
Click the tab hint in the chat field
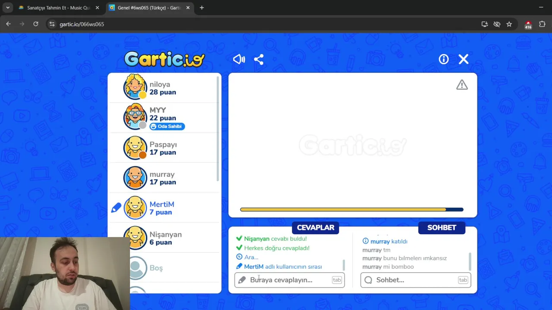[x=463, y=280]
